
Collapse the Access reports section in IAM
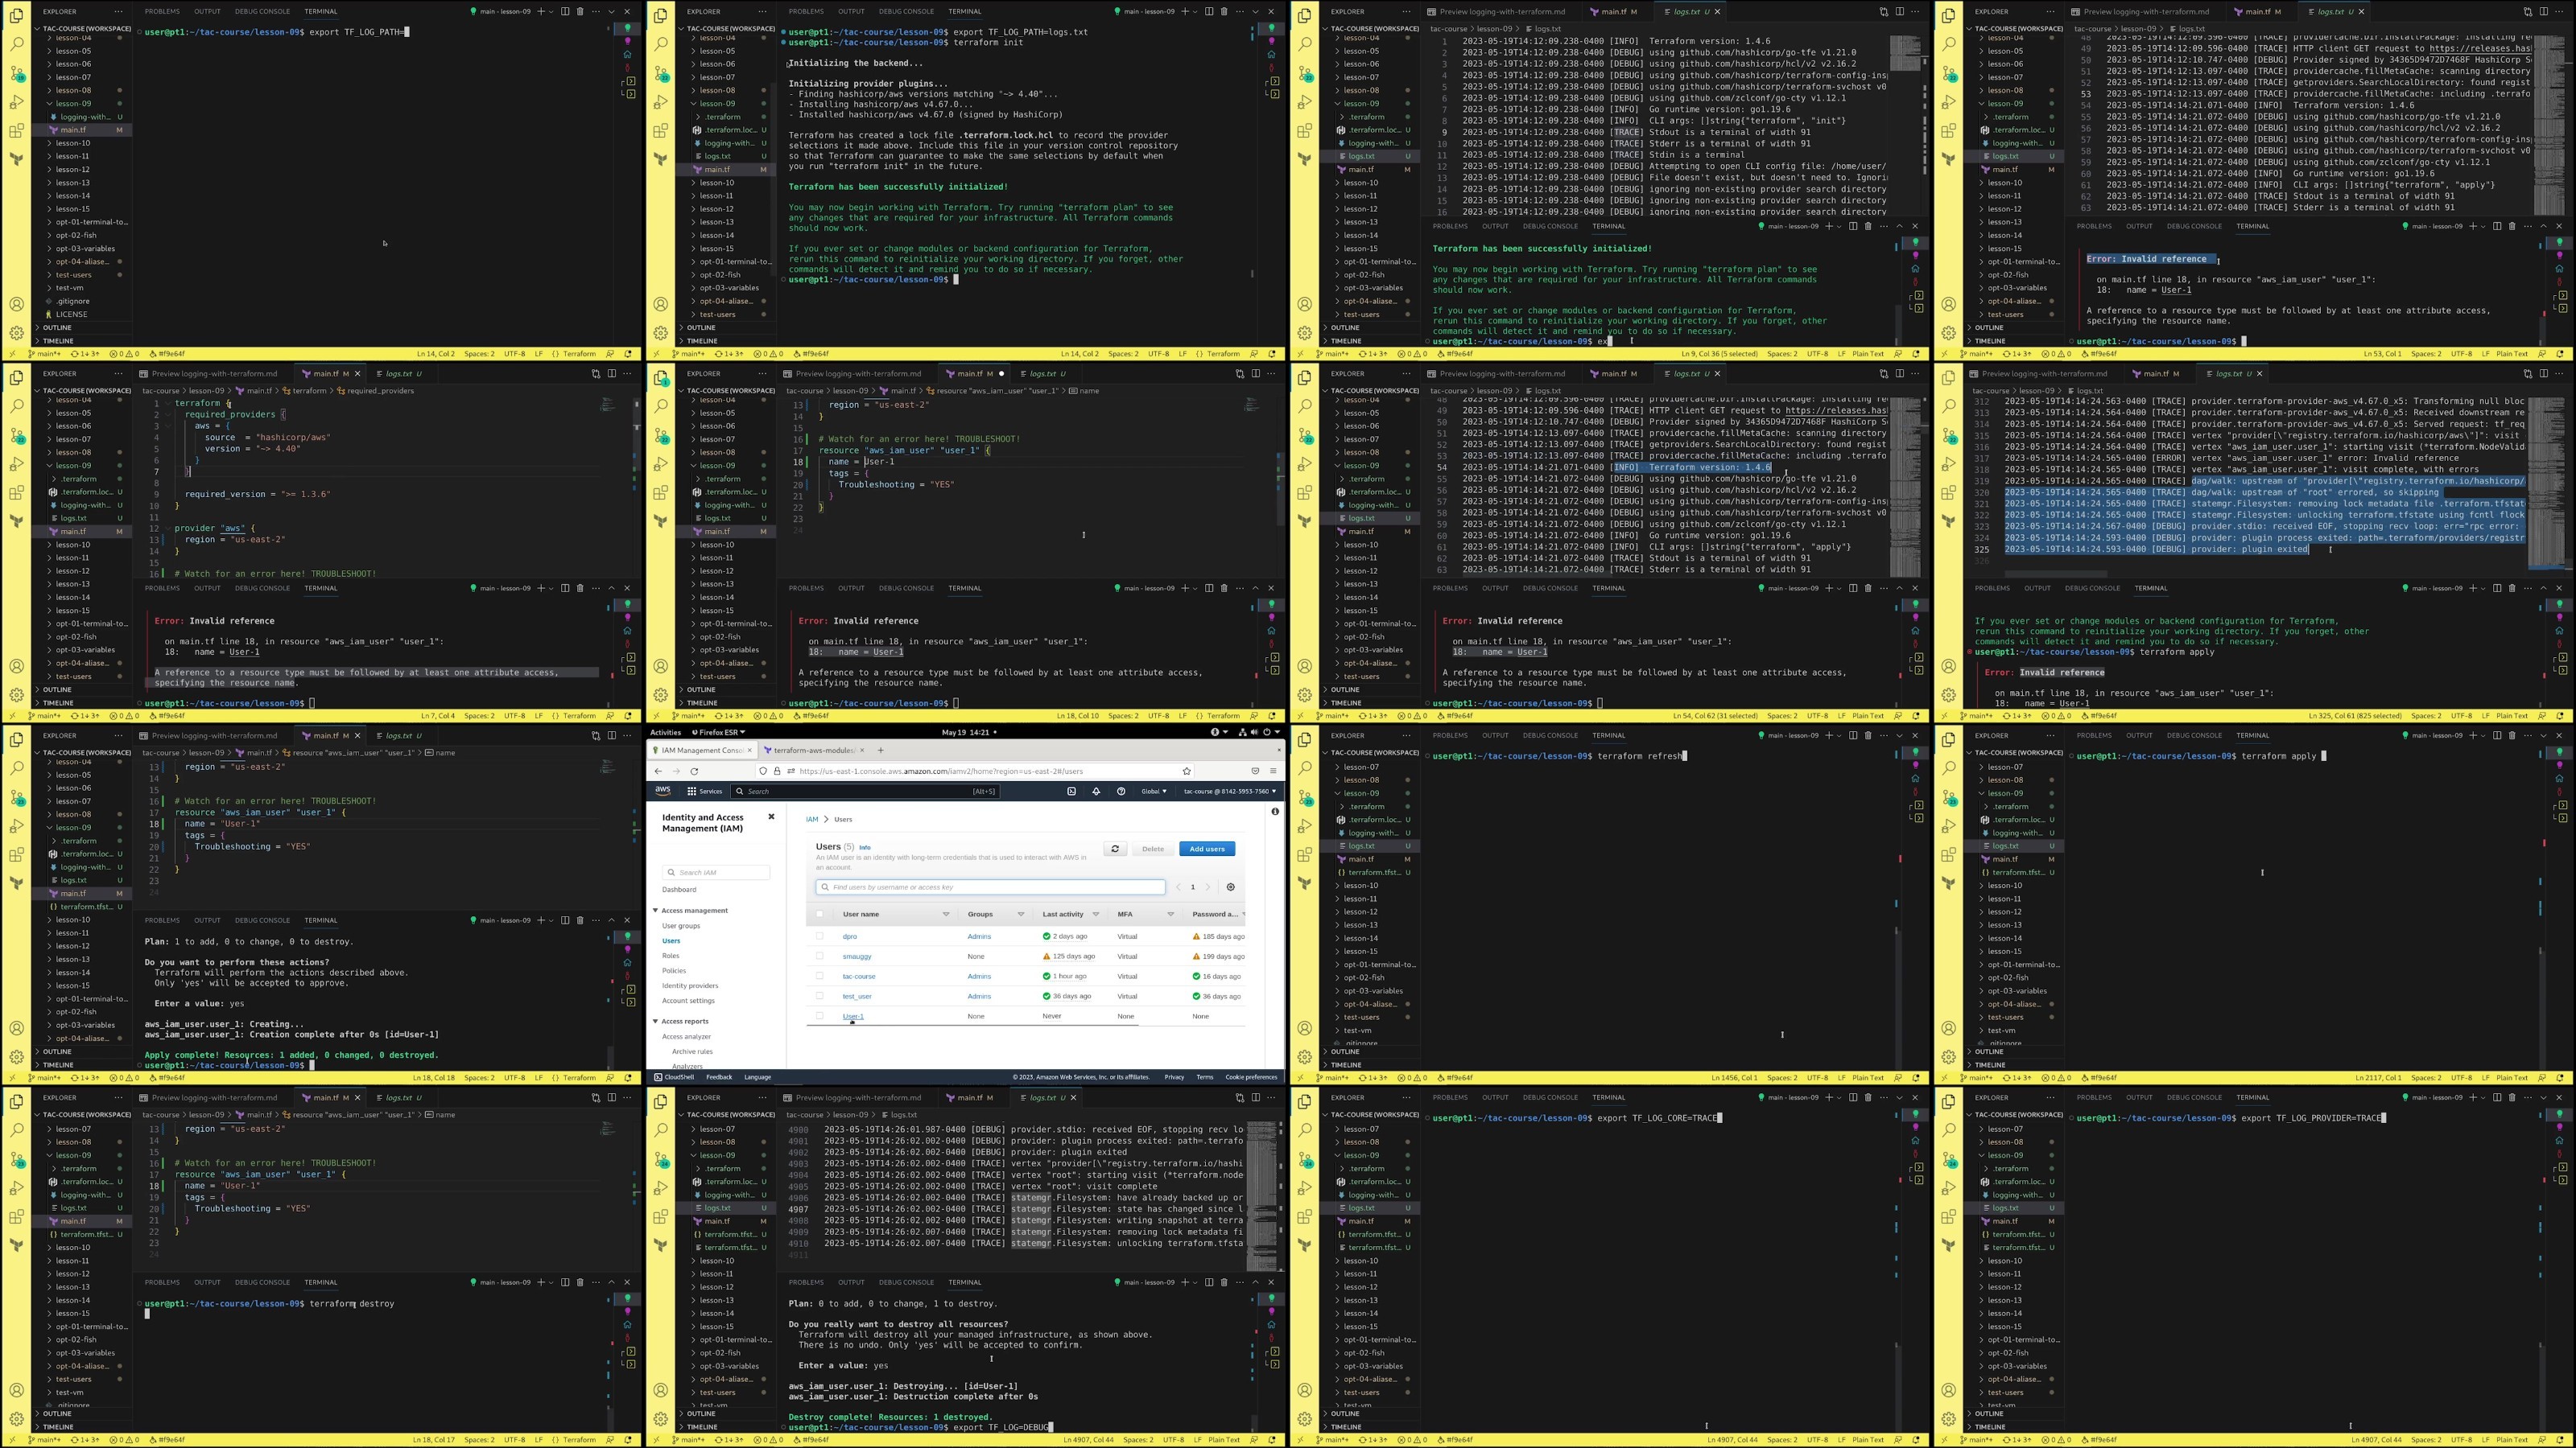coord(656,1022)
